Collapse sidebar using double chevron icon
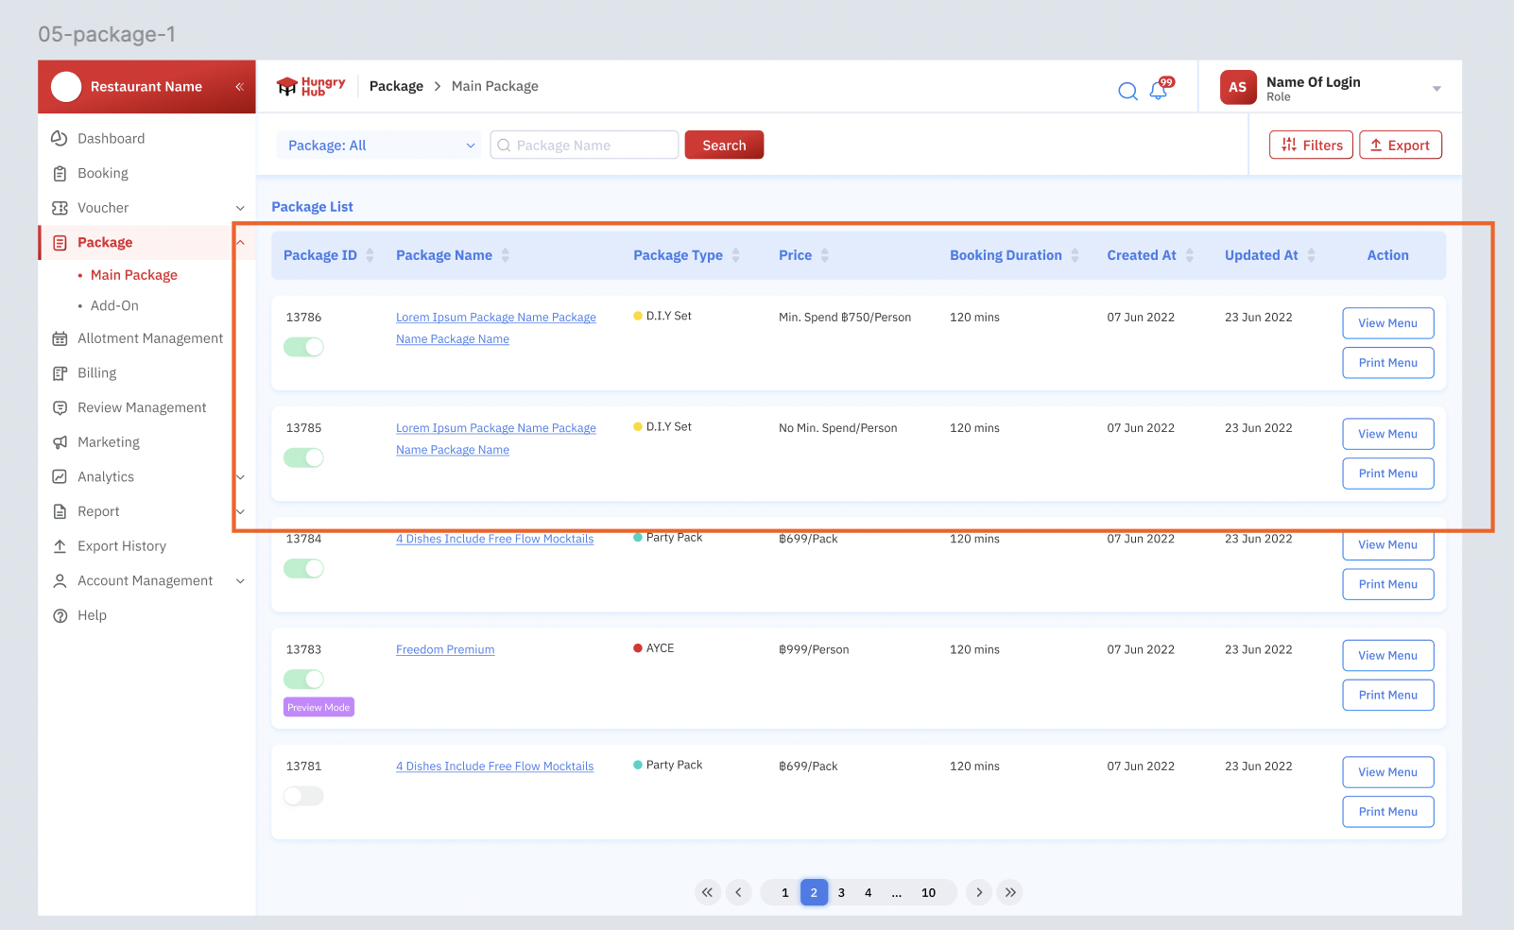 (239, 87)
